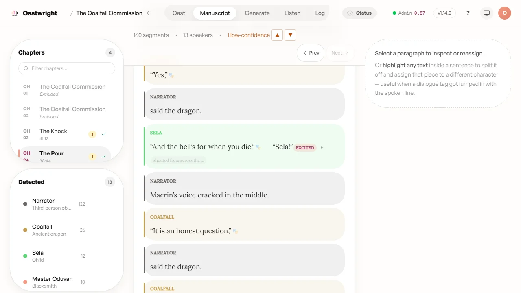Click the SELA speaker label on the segment
The image size is (521, 293).
pos(156,133)
